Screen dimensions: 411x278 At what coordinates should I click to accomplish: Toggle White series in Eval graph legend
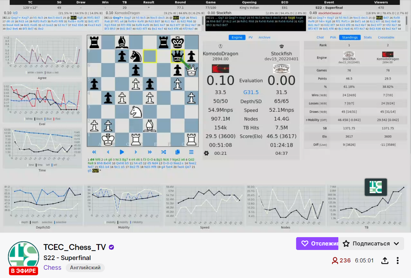(28, 119)
